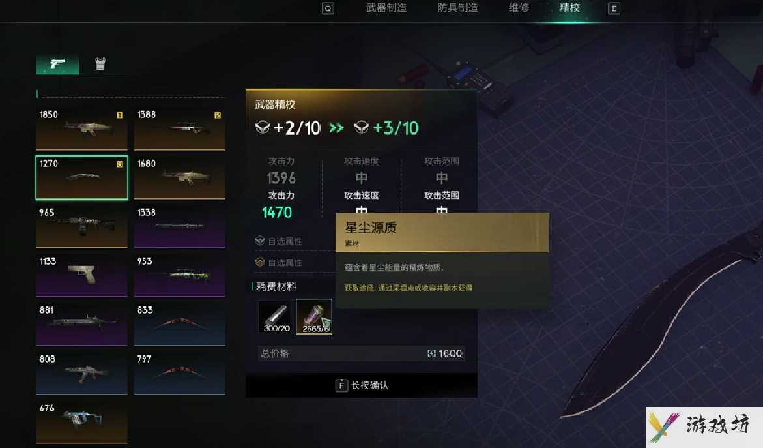This screenshot has width=763, height=448.
Task: Pick the 1680 power assault rifle
Action: tap(180, 178)
